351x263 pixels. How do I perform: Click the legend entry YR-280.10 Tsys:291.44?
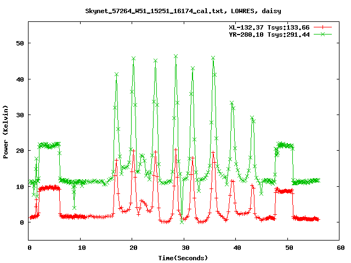(x=269, y=35)
